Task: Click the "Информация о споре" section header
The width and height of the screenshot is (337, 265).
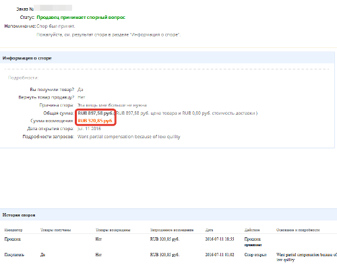Action: coord(27,58)
